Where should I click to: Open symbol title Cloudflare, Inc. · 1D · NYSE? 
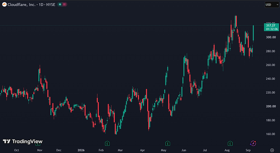[31, 5]
